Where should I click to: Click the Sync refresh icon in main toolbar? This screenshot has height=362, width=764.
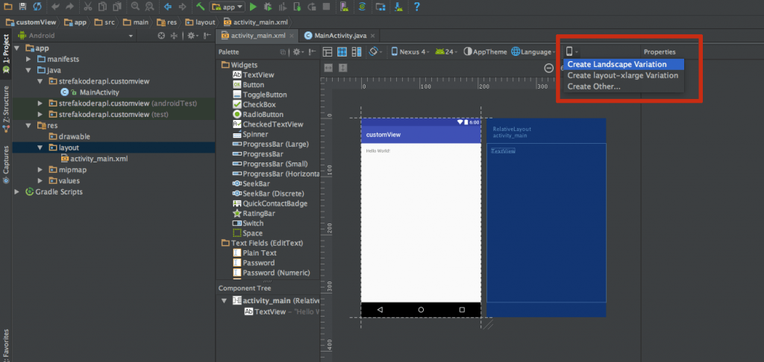pos(37,7)
